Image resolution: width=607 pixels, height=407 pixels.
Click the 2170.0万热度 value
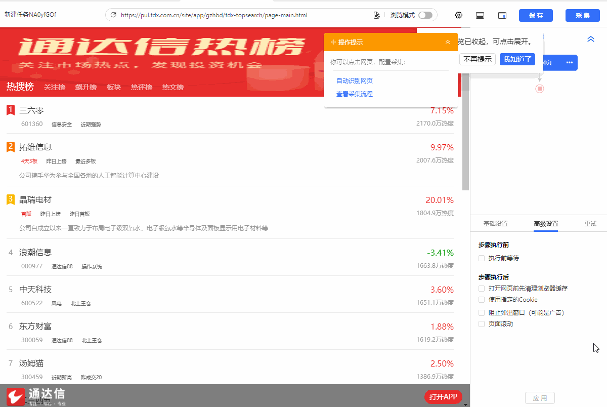[435, 123]
